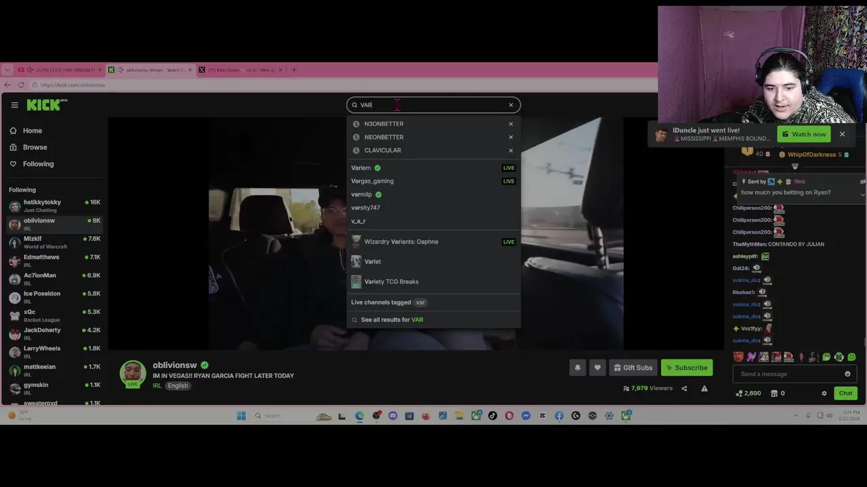Open Ac7ionMan followed channel
Screen dimensions: 867x487
click(x=54, y=279)
